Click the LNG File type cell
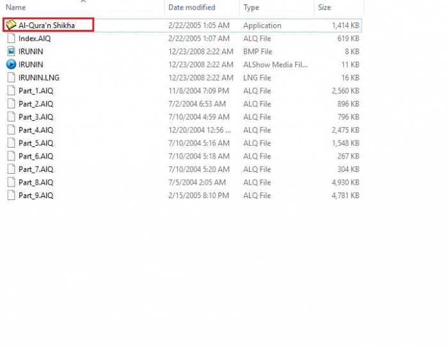Image resolution: width=448 pixels, height=347 pixels. click(257, 78)
